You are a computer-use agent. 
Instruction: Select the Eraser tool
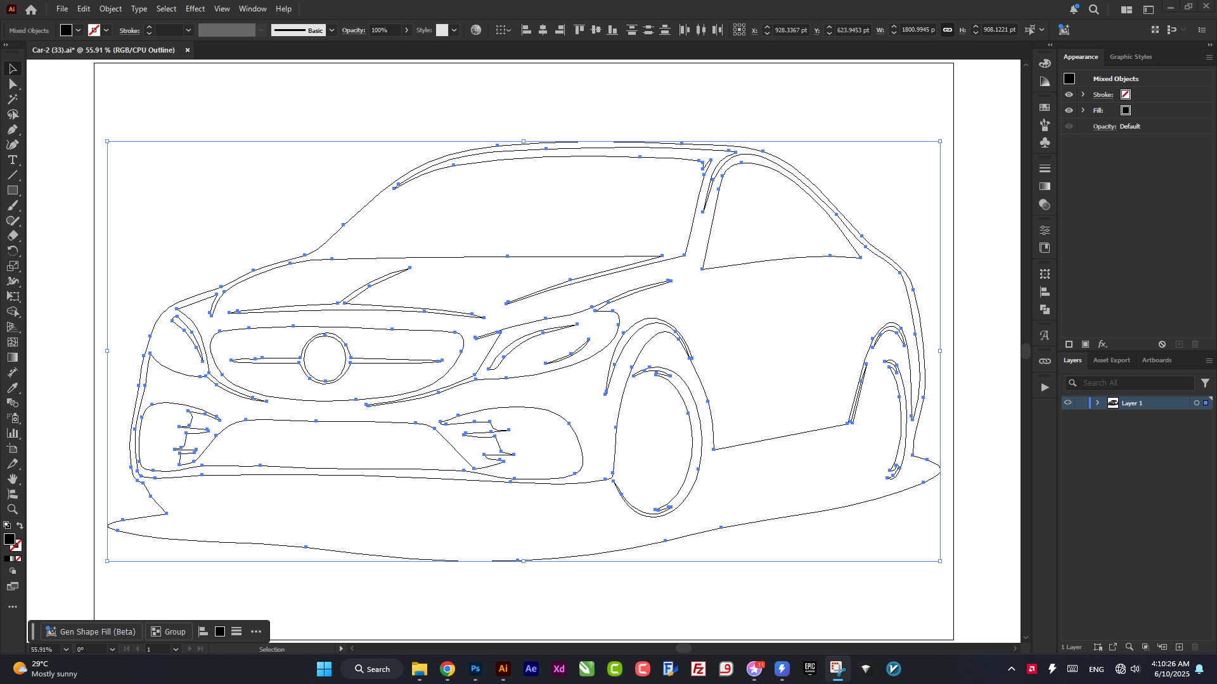click(x=12, y=236)
